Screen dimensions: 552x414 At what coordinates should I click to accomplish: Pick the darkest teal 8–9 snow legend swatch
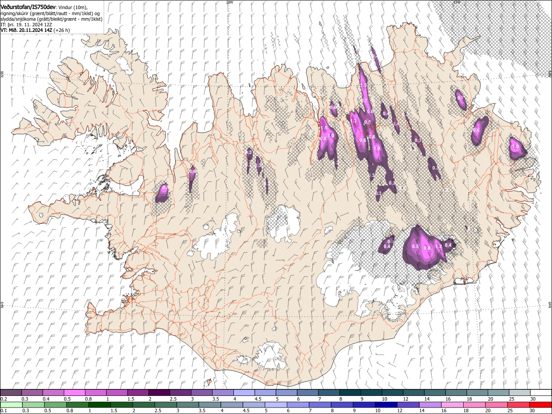coord(350,393)
